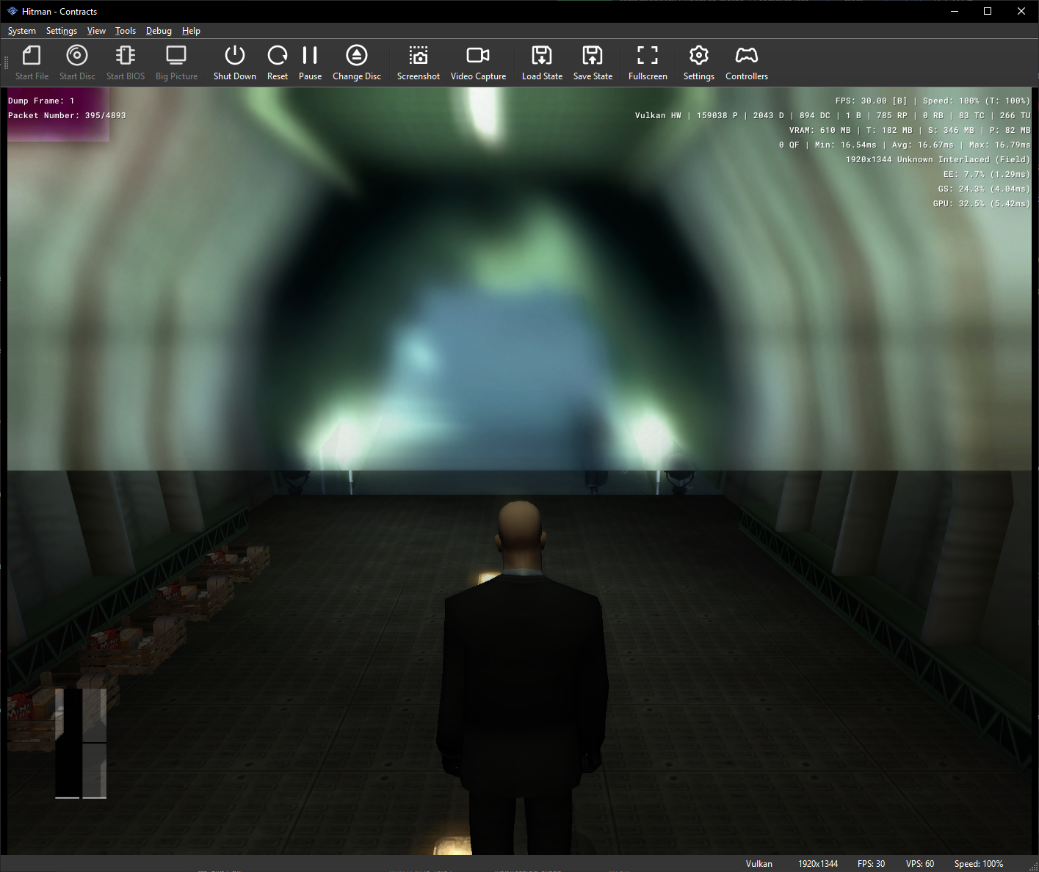Open the Settings menu in menu bar
Image resolution: width=1039 pixels, height=872 pixels.
click(x=62, y=31)
